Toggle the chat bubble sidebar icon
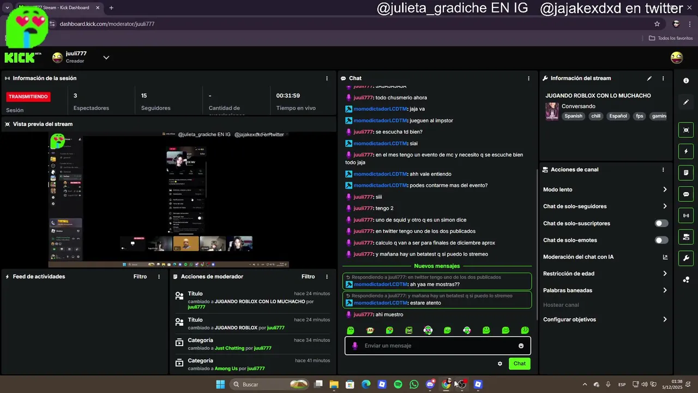Image resolution: width=698 pixels, height=393 pixels. tap(686, 194)
